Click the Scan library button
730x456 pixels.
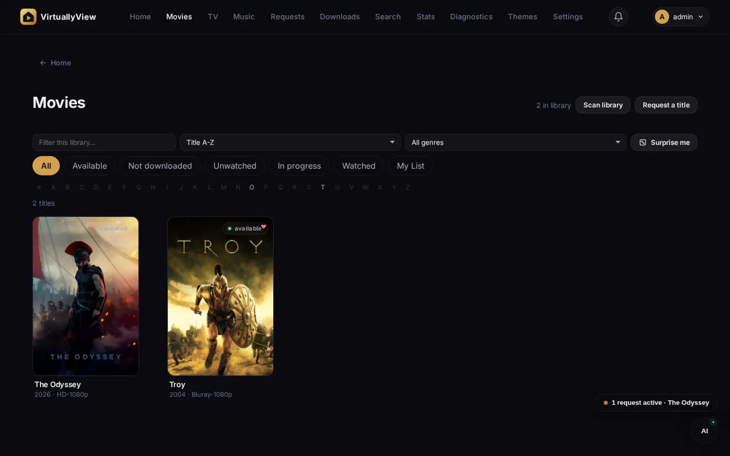[x=603, y=105]
